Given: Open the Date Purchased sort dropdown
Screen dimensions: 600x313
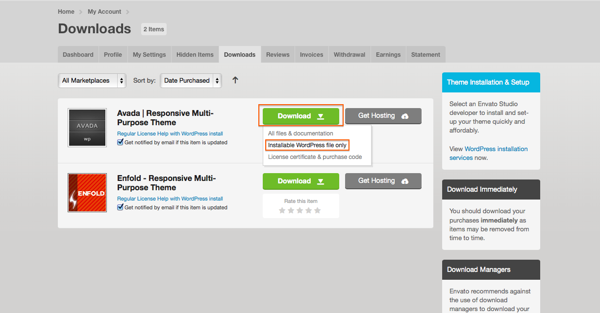Looking at the screenshot, I should click(x=191, y=81).
